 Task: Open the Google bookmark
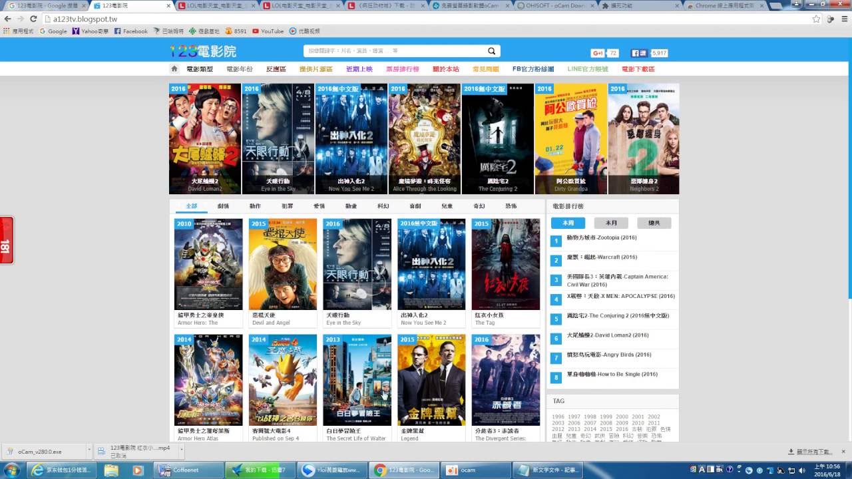click(x=53, y=31)
